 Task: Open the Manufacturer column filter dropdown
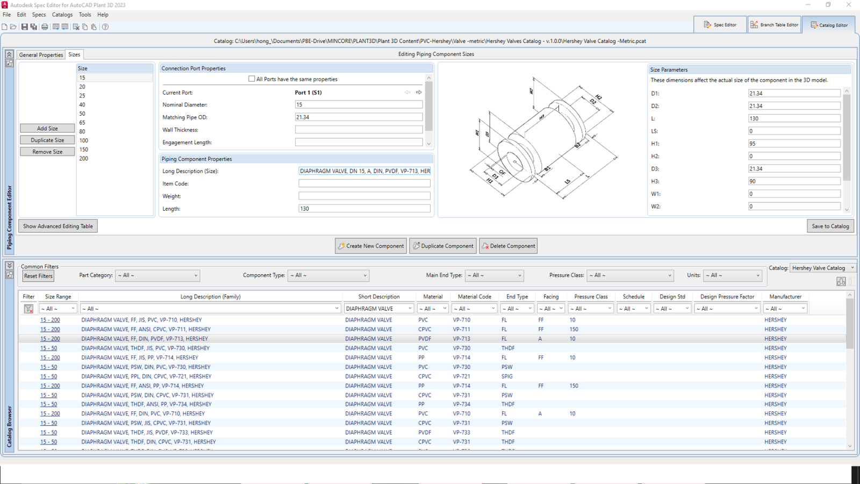coord(785,309)
